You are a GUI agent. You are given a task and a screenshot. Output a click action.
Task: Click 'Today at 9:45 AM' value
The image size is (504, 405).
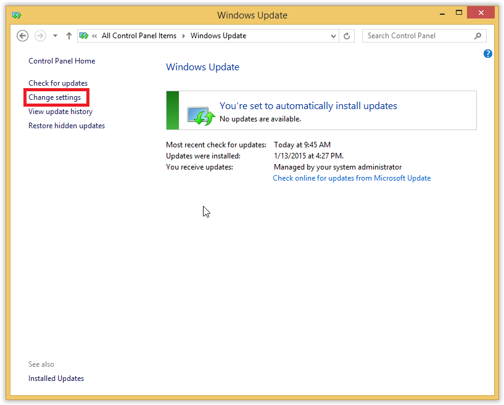pos(302,145)
